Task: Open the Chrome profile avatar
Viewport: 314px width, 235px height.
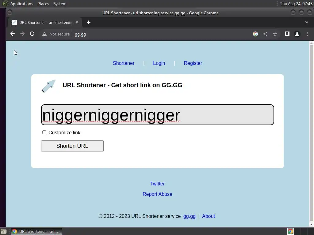Action: pyautogui.click(x=297, y=34)
